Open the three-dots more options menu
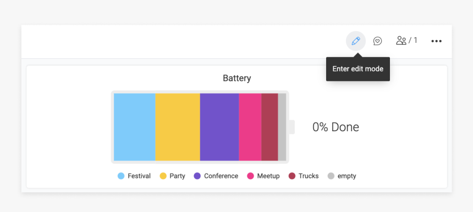Screen dimensions: 473x212 pyautogui.click(x=436, y=41)
